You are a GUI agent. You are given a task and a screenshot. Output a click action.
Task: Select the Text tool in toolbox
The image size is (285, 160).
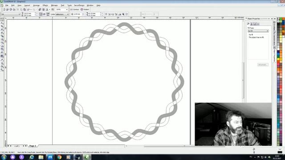(2, 52)
